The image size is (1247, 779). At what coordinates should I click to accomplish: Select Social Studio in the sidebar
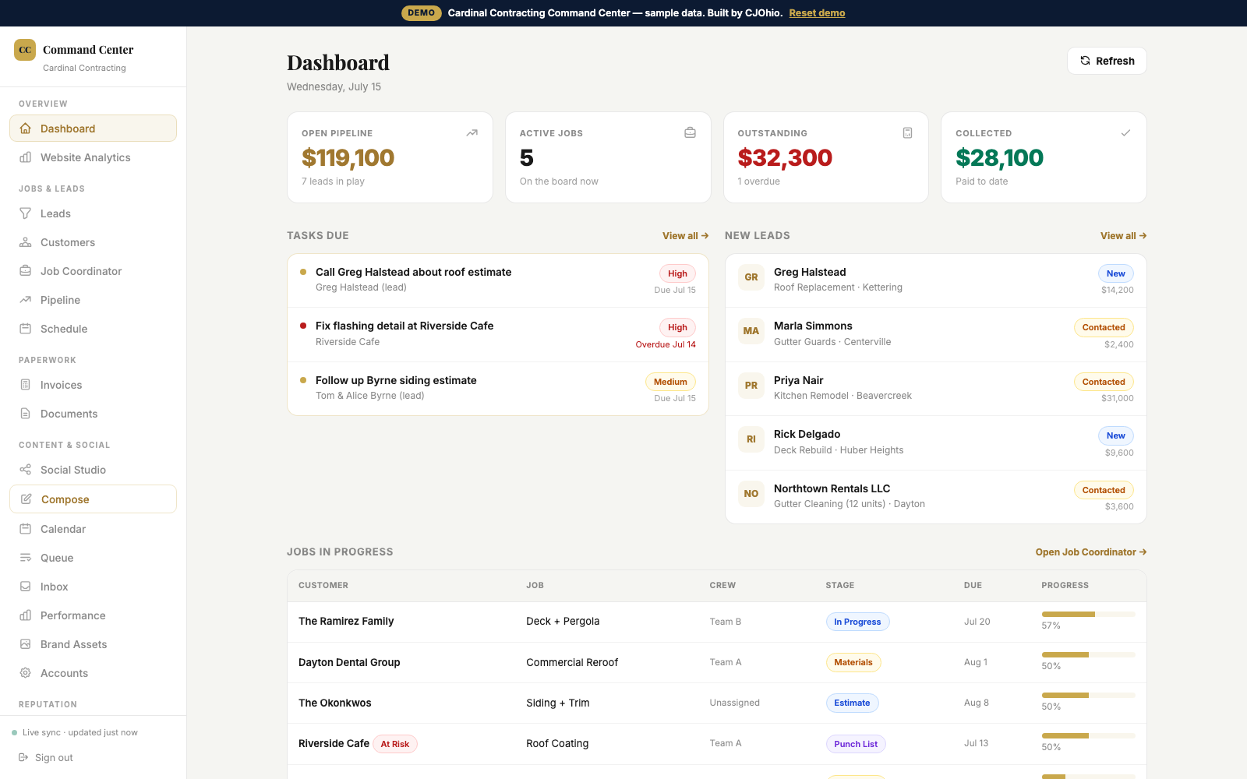[x=93, y=470]
